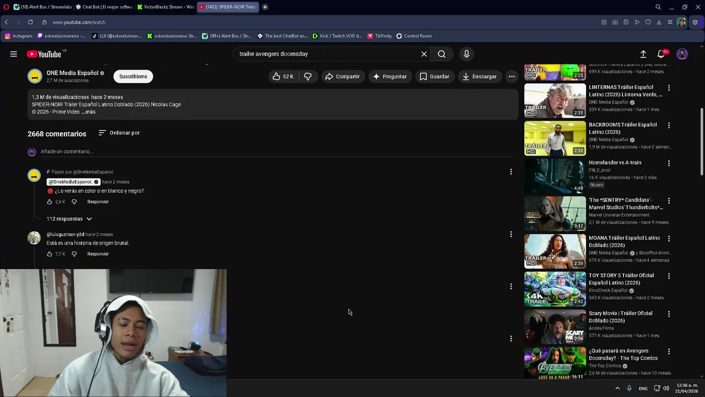Open options menu for SENTRY Candidate video

[669, 201]
